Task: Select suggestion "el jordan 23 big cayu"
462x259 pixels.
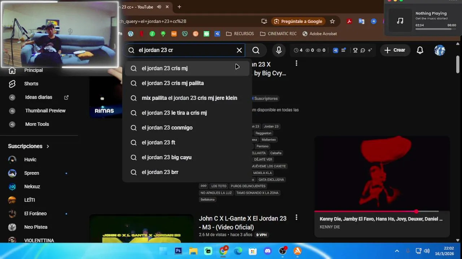Action: click(x=187, y=157)
